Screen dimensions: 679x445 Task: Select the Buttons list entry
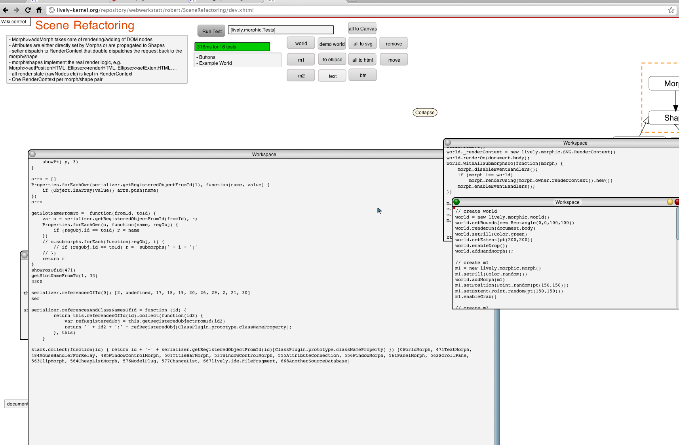[x=207, y=57]
